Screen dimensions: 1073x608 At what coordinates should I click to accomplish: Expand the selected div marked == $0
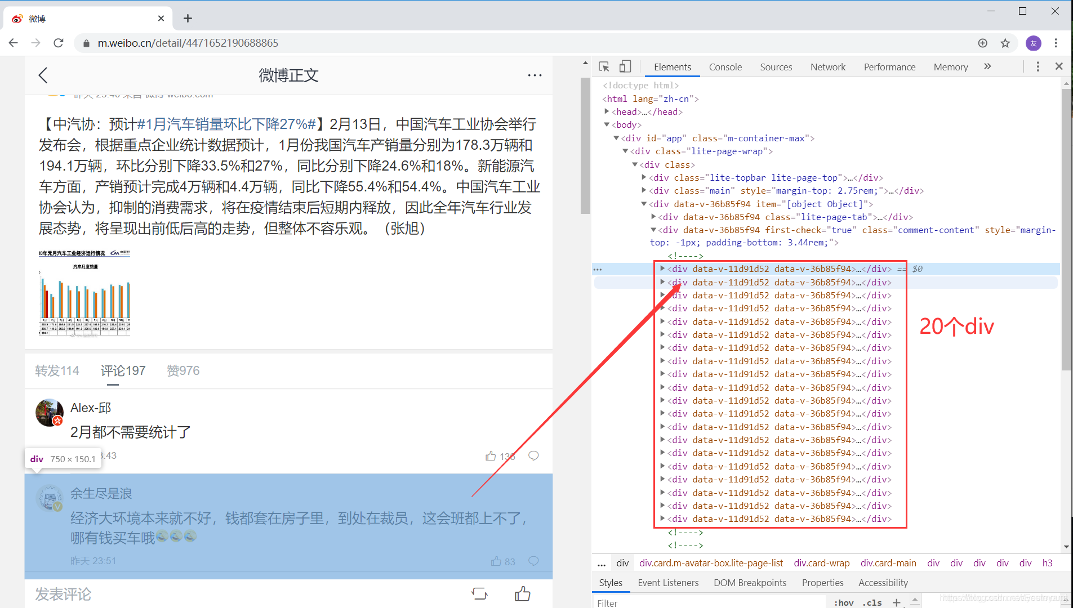point(662,269)
